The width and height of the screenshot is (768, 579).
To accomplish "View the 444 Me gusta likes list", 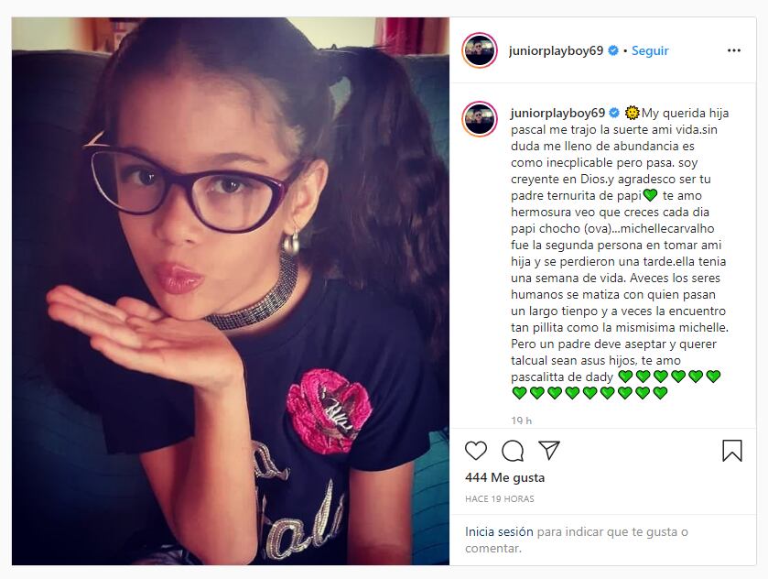I will click(504, 477).
